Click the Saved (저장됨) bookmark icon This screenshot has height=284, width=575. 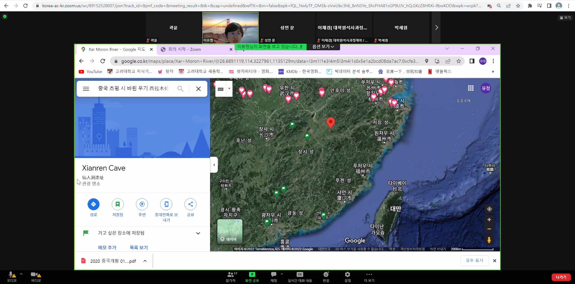click(x=118, y=204)
